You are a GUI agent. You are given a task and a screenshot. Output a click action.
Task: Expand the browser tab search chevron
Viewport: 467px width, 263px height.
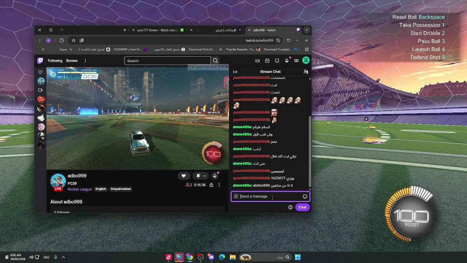pos(307,30)
